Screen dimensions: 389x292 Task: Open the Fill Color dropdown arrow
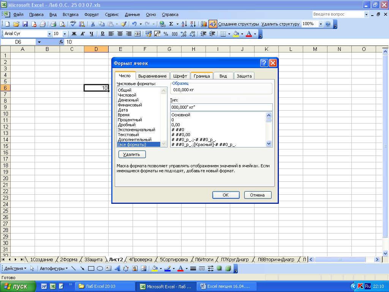point(242,34)
